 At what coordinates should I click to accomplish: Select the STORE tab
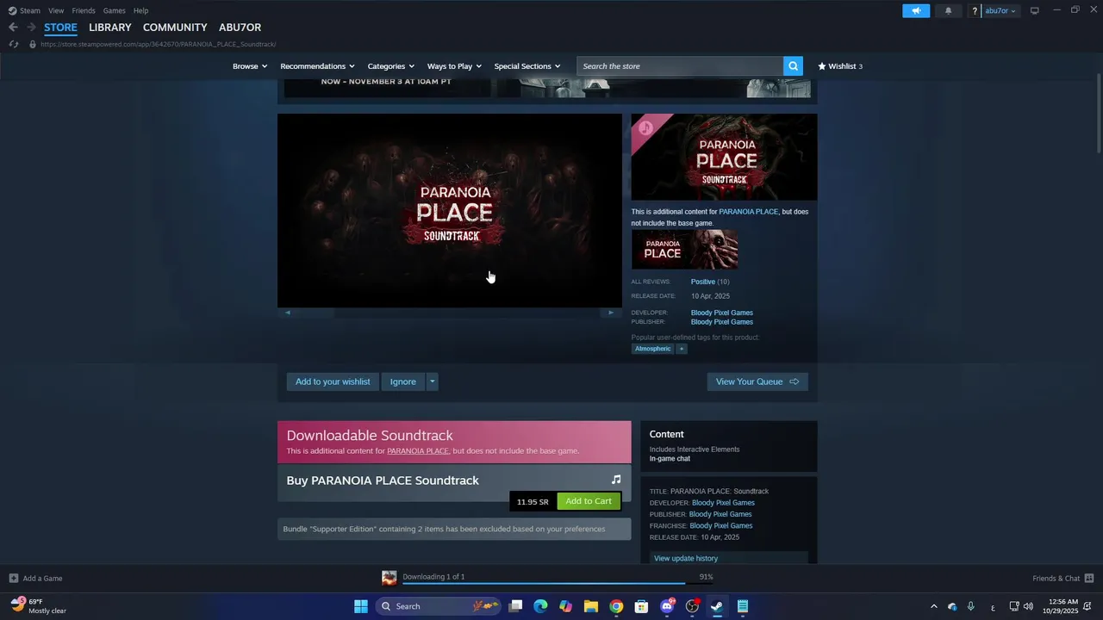tap(60, 28)
